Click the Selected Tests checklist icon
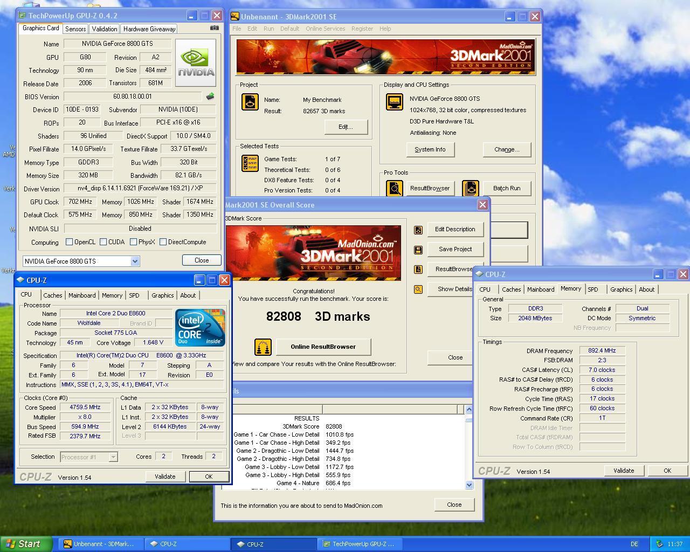The height and width of the screenshot is (552, 690). [250, 163]
